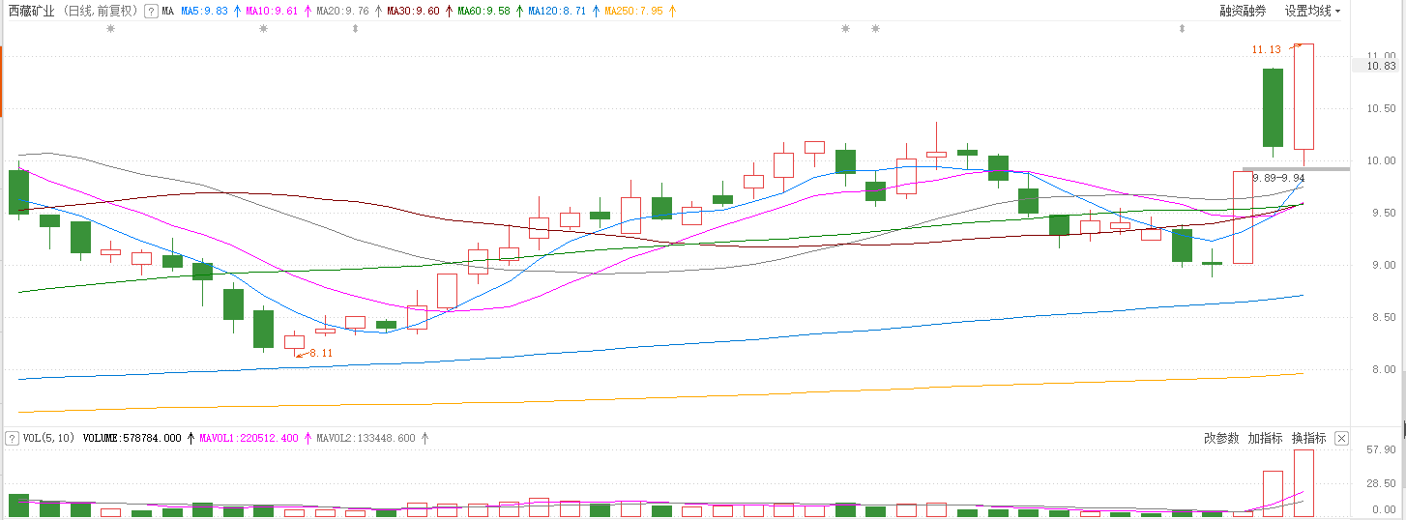1406x520 pixels.
Task: Select the dark red MA30:9.60 legend label
Action: click(x=412, y=11)
